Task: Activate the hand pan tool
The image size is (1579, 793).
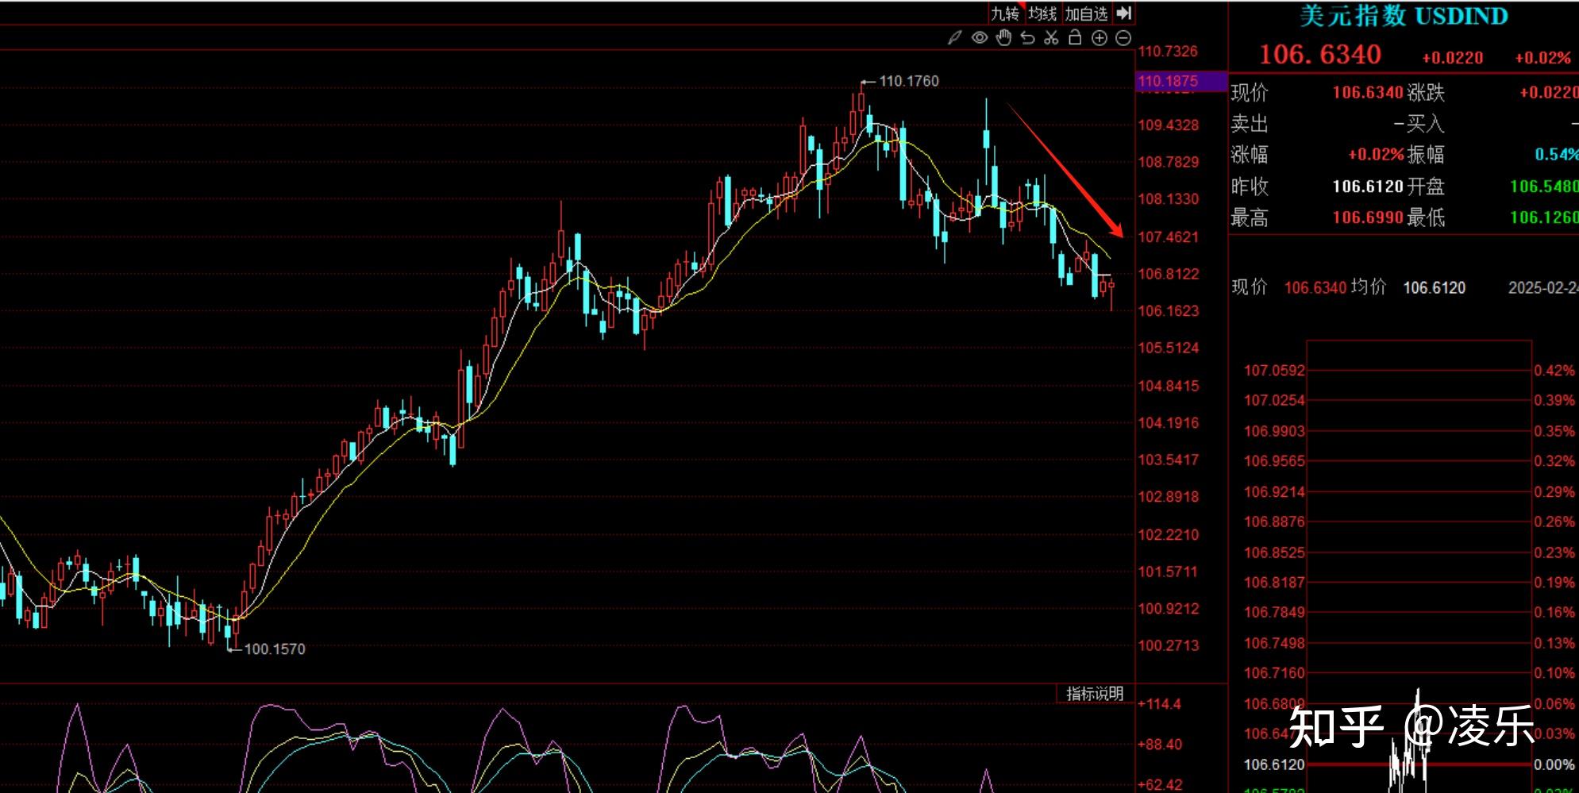Action: click(1003, 37)
